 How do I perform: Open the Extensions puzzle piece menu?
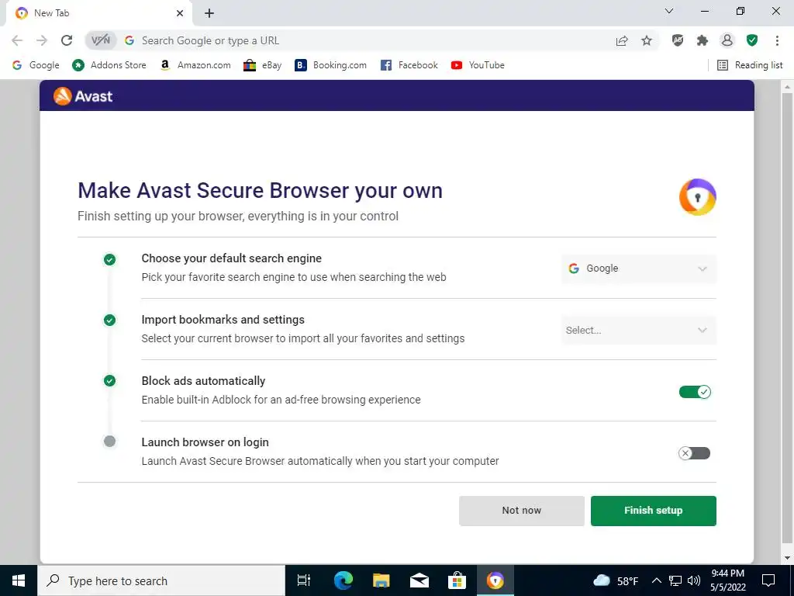[703, 40]
